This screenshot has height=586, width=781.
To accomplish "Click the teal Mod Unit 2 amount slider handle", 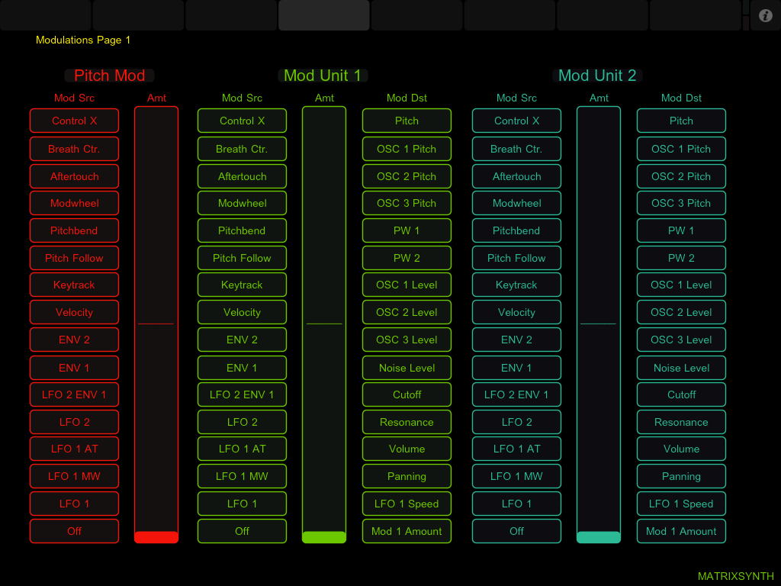I will 599,537.
